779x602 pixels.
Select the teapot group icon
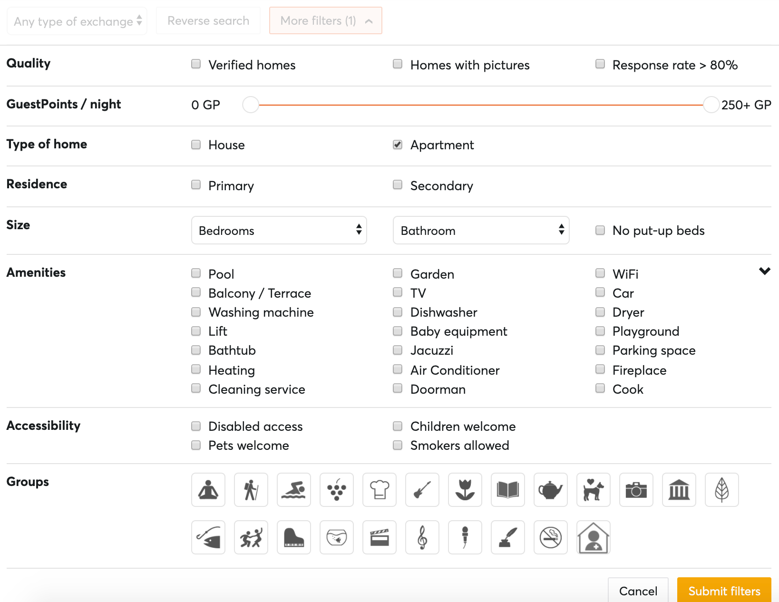551,490
